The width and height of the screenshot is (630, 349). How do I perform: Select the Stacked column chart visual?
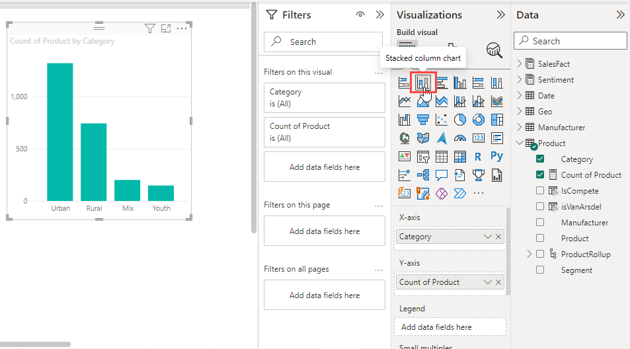pos(422,83)
